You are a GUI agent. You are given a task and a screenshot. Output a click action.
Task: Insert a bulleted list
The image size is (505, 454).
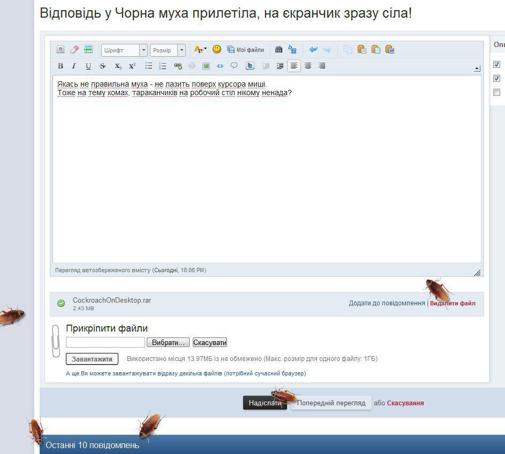tap(149, 66)
